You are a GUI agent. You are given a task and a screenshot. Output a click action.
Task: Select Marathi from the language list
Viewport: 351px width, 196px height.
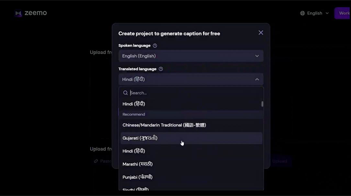191,164
